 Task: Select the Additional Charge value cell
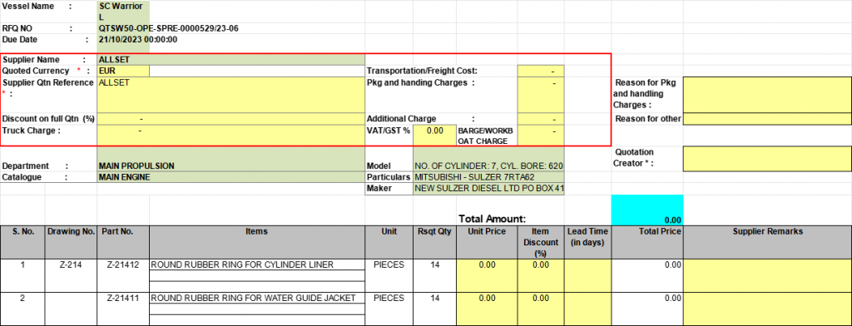click(x=541, y=119)
